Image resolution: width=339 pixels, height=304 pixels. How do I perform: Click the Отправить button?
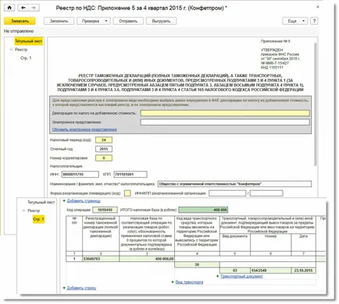coord(128,21)
